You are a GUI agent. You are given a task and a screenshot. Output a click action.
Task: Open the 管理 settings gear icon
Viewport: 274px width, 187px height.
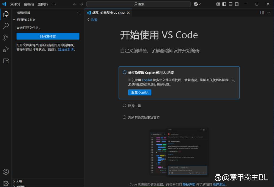tap(6, 183)
